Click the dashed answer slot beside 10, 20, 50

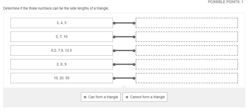pos(187,78)
